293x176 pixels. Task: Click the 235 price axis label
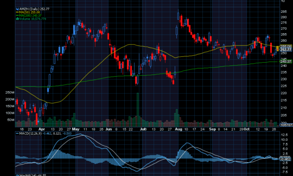[x=284, y=72]
